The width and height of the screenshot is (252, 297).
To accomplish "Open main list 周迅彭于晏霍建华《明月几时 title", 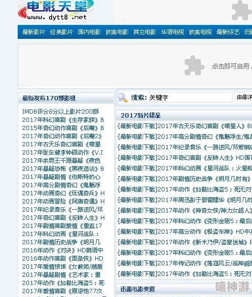I will click(x=205, y=200).
